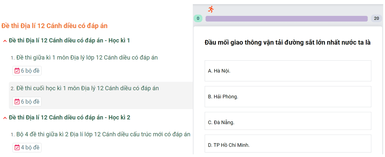Select answer D. TP Hồ Chí Minh
Screen dimensions: 385x157
click(x=288, y=145)
